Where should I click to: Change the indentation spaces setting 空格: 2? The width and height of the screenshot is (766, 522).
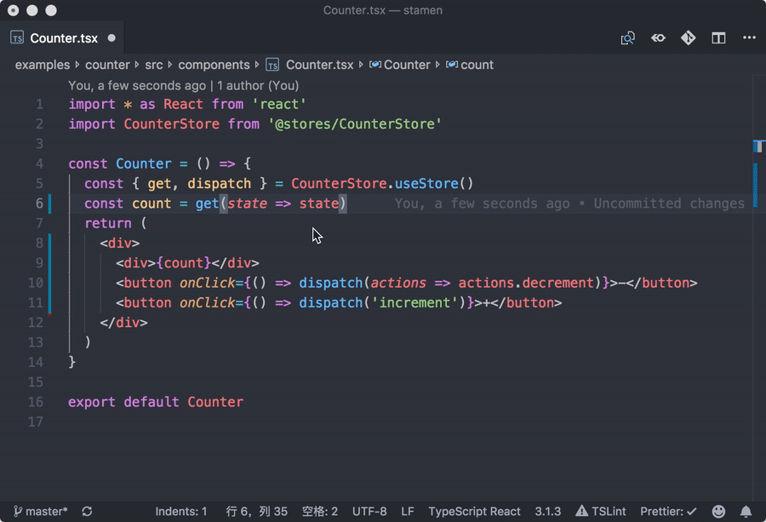click(x=320, y=511)
